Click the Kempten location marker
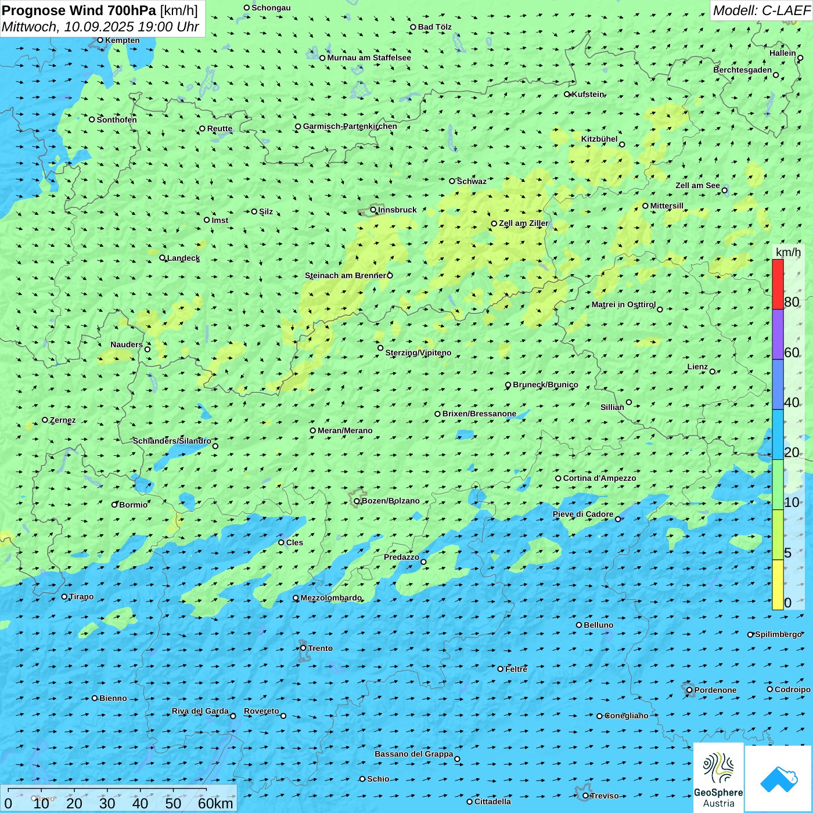Image resolution: width=813 pixels, height=813 pixels. pyautogui.click(x=100, y=40)
